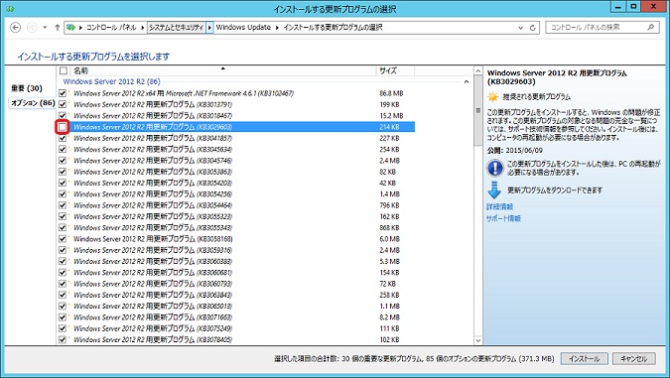Sort by the サイズ column header

[395, 70]
